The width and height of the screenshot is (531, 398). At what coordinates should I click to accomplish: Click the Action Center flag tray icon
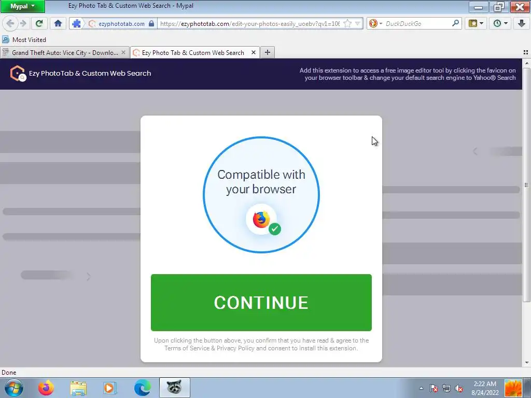434,388
